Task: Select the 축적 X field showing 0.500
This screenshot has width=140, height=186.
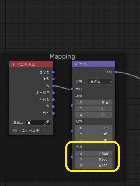Action: [94, 154]
